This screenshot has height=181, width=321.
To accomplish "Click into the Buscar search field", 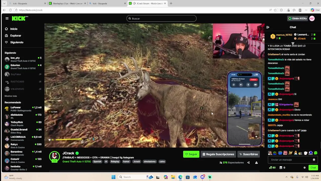I will click(x=162, y=19).
